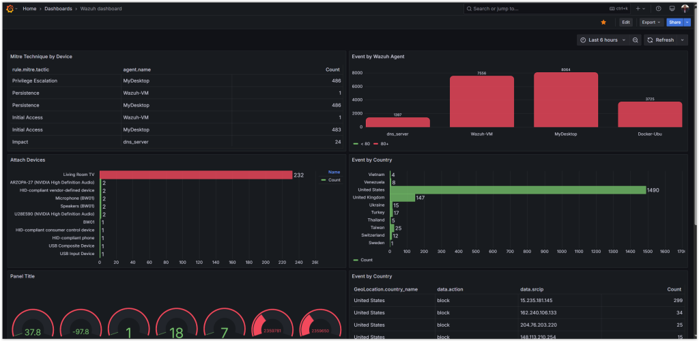Select source IP 204.76.203.220

click(538, 325)
